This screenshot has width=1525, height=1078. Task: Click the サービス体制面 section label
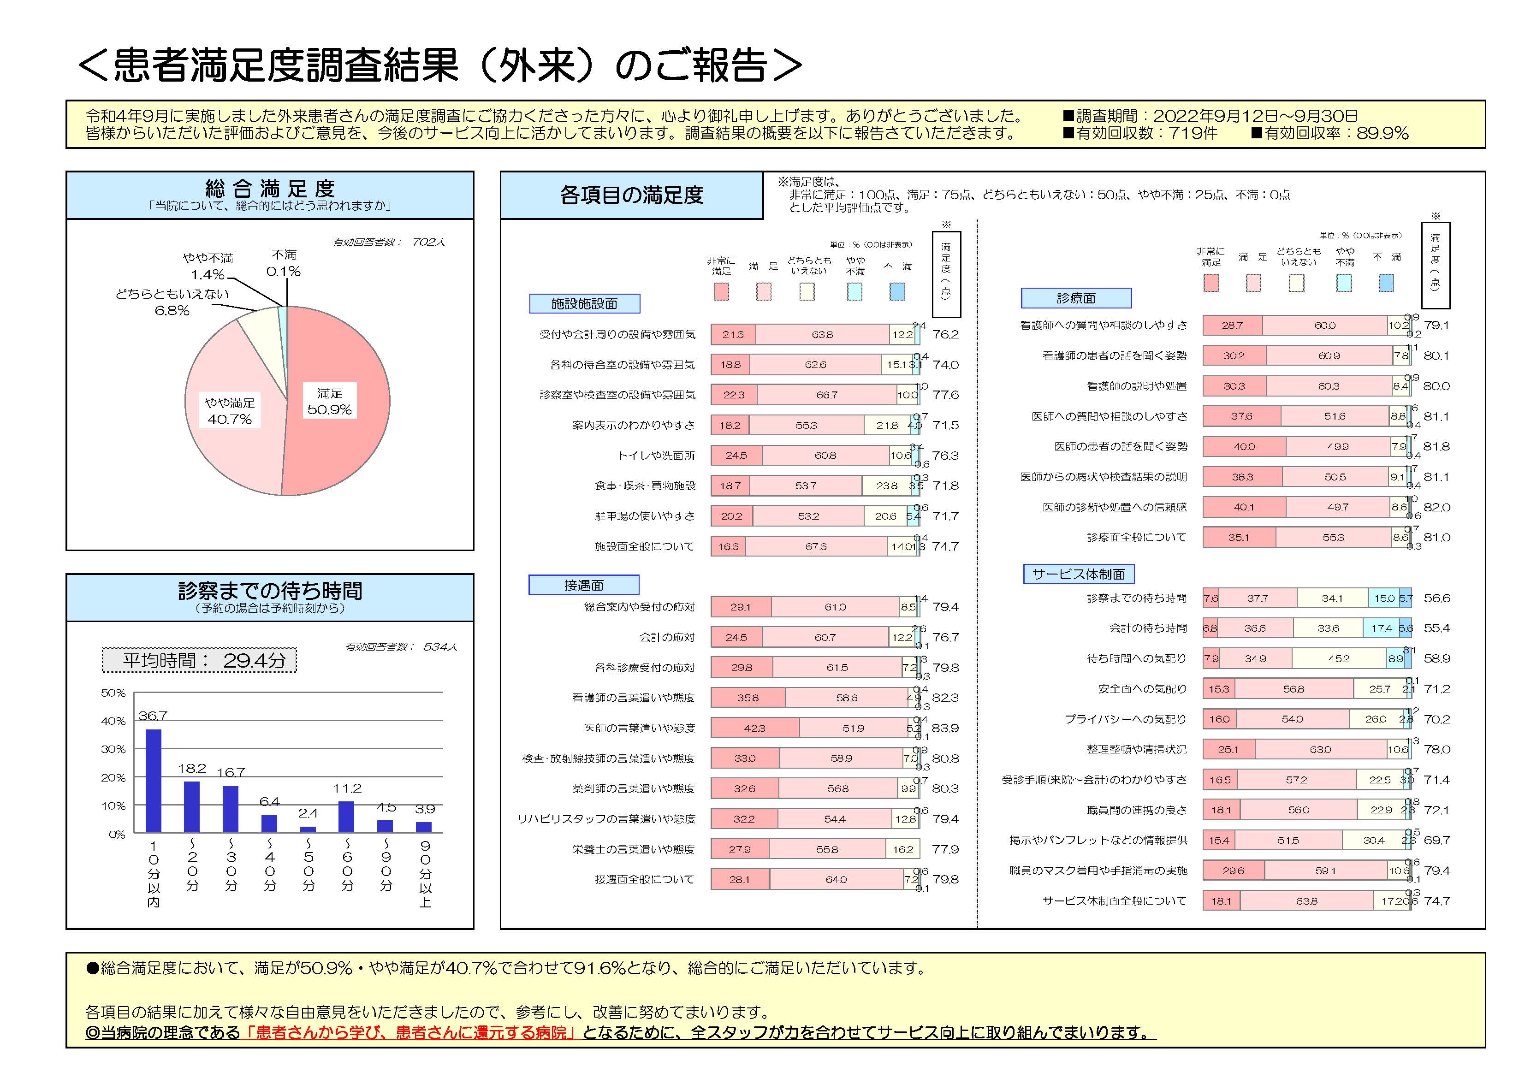(x=1079, y=574)
